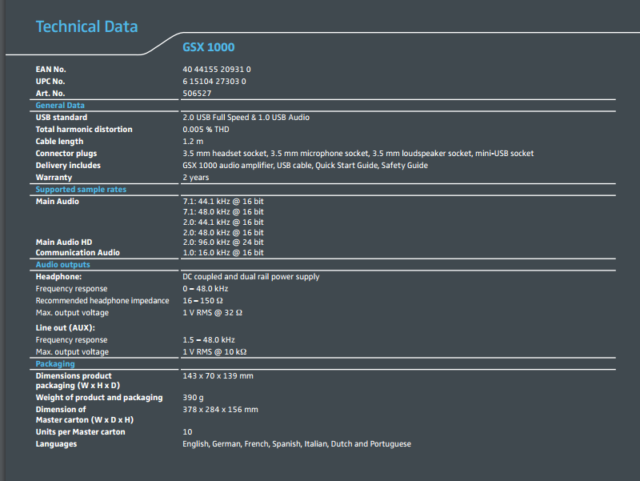The height and width of the screenshot is (481, 640).
Task: Click units per carton value '10'
Action: pyautogui.click(x=187, y=432)
